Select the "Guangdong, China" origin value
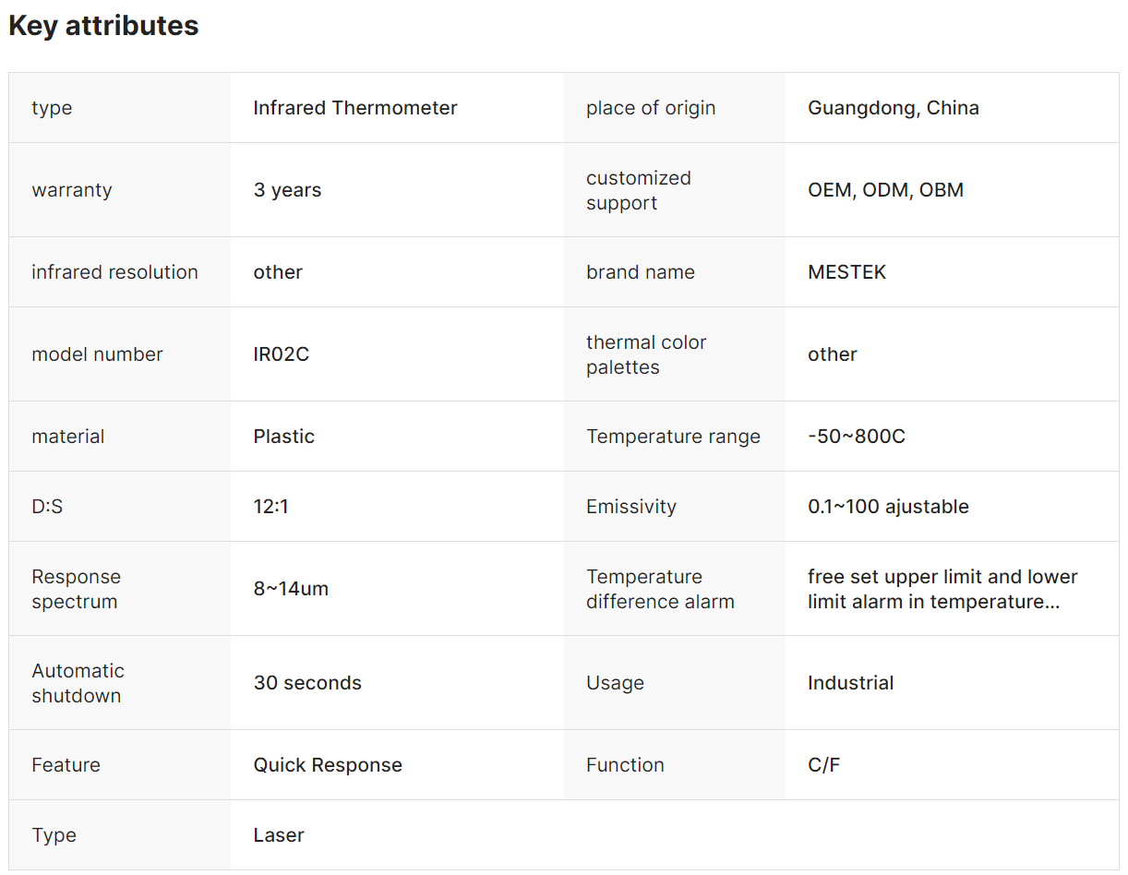Screen dimensions: 1128x875 893,108
